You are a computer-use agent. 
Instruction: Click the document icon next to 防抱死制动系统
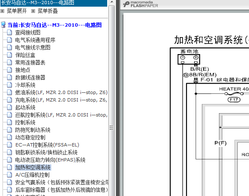pos(10,130)
